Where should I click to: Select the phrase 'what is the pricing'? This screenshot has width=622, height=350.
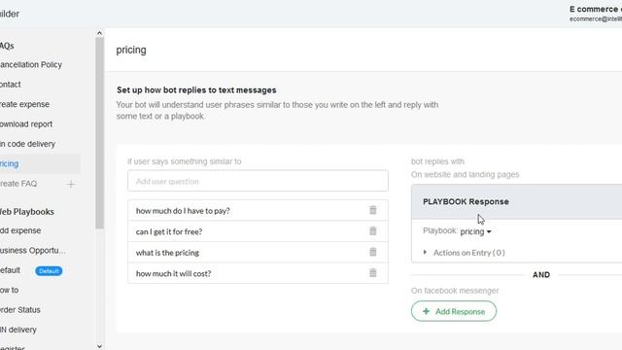[167, 253]
